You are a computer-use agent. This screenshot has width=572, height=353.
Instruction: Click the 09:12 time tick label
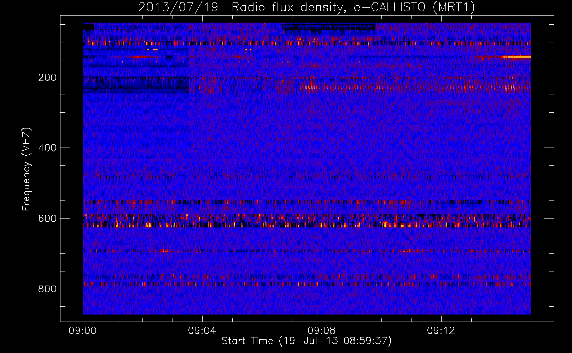441,331
